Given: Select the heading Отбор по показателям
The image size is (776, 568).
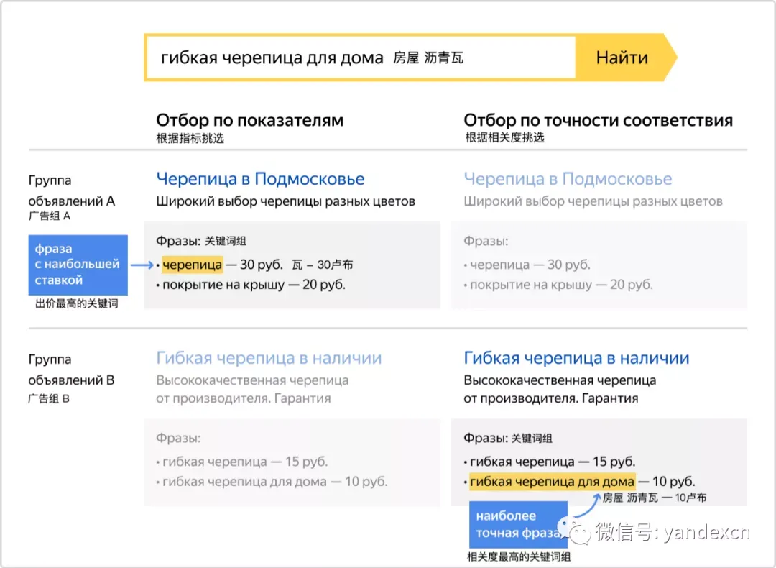Looking at the screenshot, I should point(249,120).
